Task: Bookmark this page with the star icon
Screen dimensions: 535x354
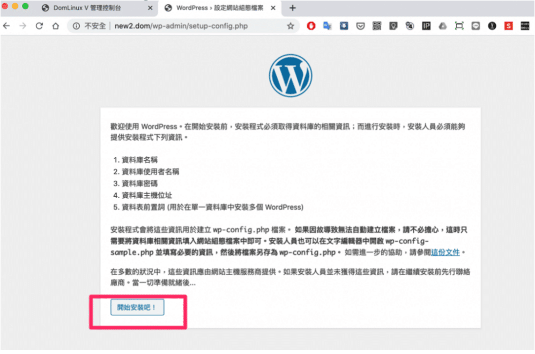Action: point(291,26)
